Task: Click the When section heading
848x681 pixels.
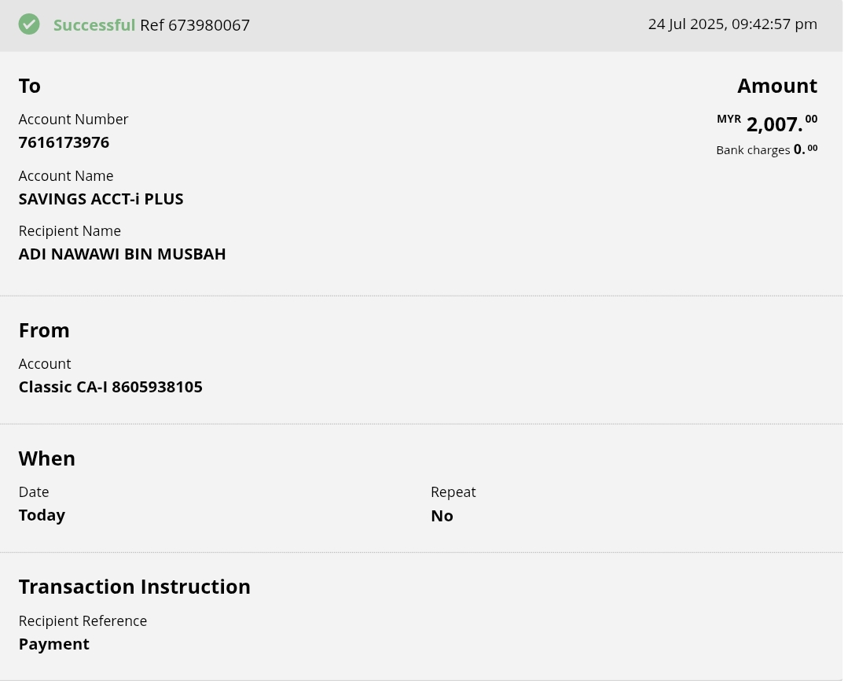Action: click(x=46, y=458)
